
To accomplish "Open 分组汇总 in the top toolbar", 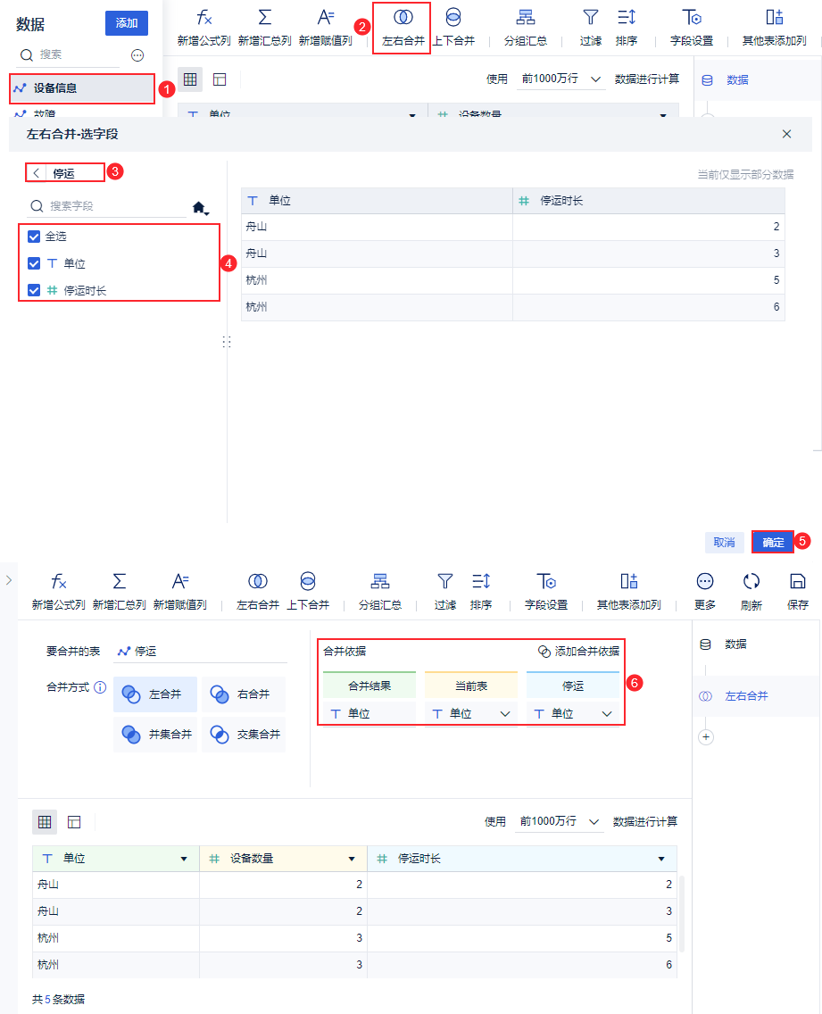I will tap(525, 27).
